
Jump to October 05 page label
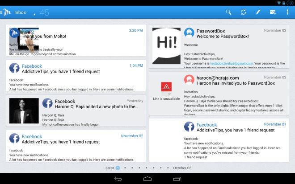pyautogui.click(x=182, y=168)
